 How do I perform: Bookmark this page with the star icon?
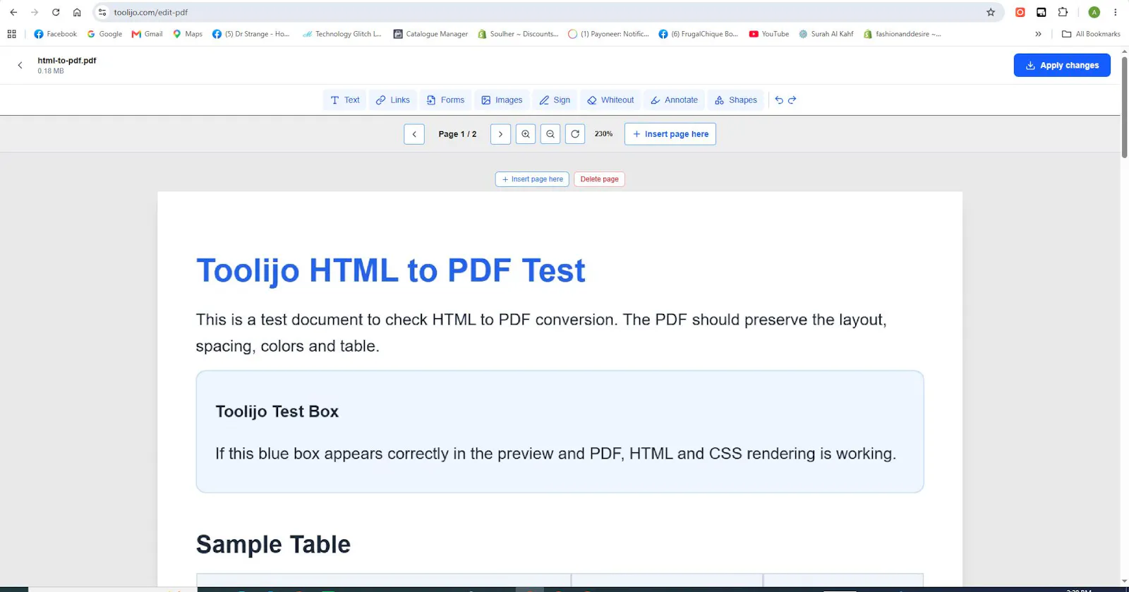click(x=991, y=12)
